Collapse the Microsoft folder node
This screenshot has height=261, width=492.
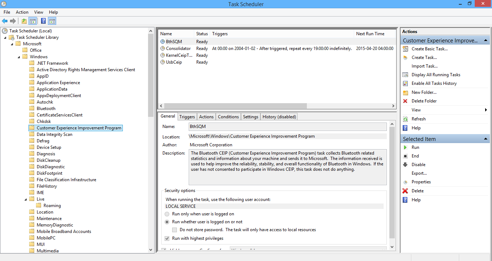[12, 44]
